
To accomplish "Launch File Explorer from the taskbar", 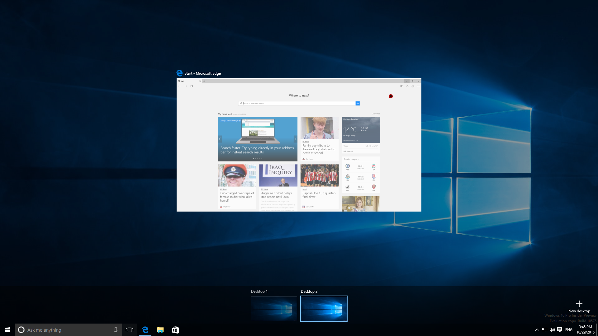I will (x=160, y=330).
